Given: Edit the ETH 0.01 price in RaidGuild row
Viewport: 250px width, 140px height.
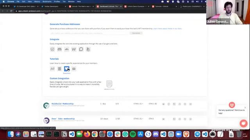Looking at the screenshot, I should pyautogui.click(x=138, y=104).
